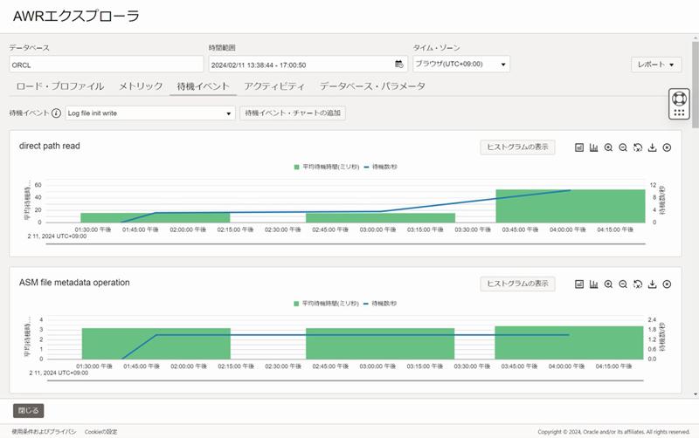699x438 pixels.
Task: Open the calendar picker in time range field
Action: point(399,64)
